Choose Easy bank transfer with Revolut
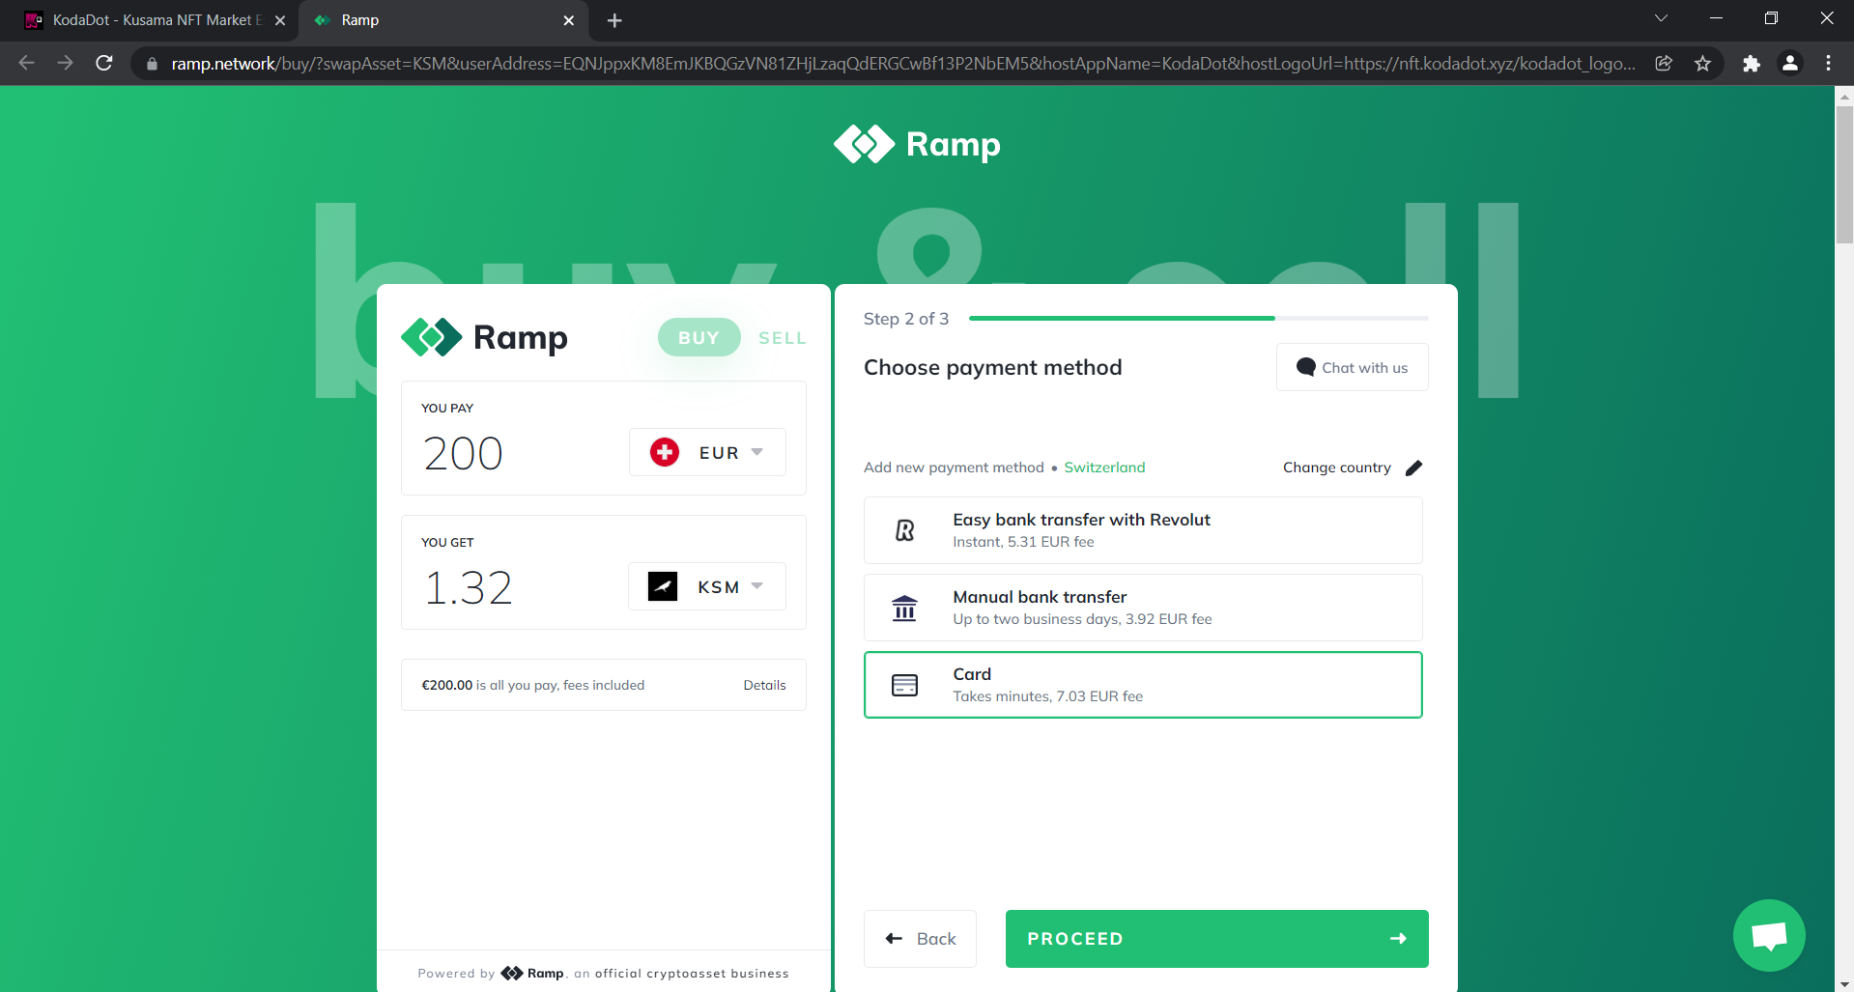The width and height of the screenshot is (1854, 992). point(1142,530)
